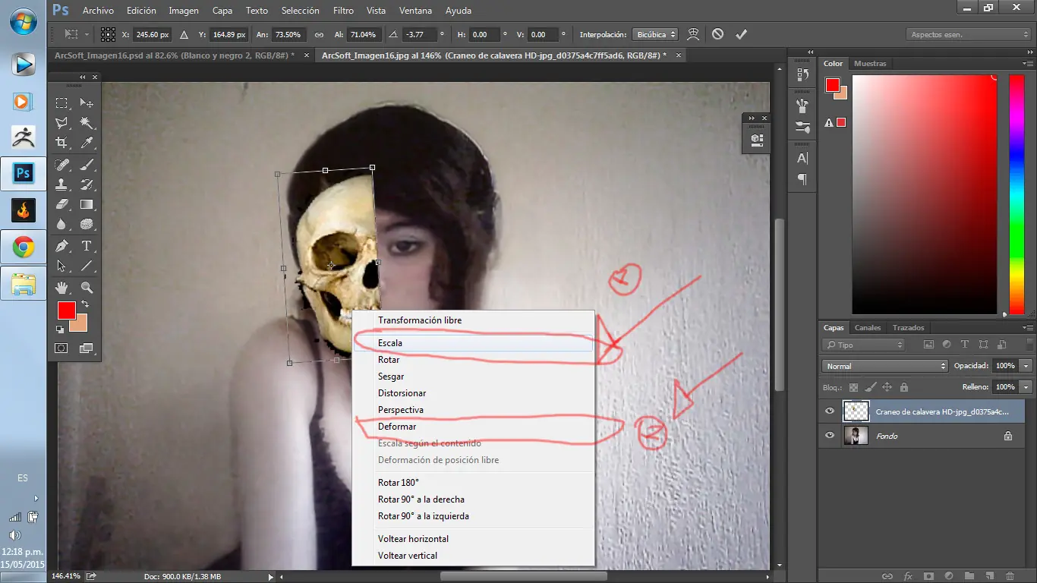The image size is (1037, 583).
Task: Select the Pen tool in toolbox
Action: pyautogui.click(x=62, y=246)
